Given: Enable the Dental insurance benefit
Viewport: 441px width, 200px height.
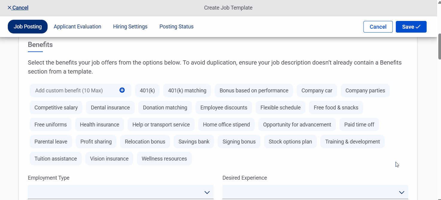Looking at the screenshot, I should (x=110, y=107).
